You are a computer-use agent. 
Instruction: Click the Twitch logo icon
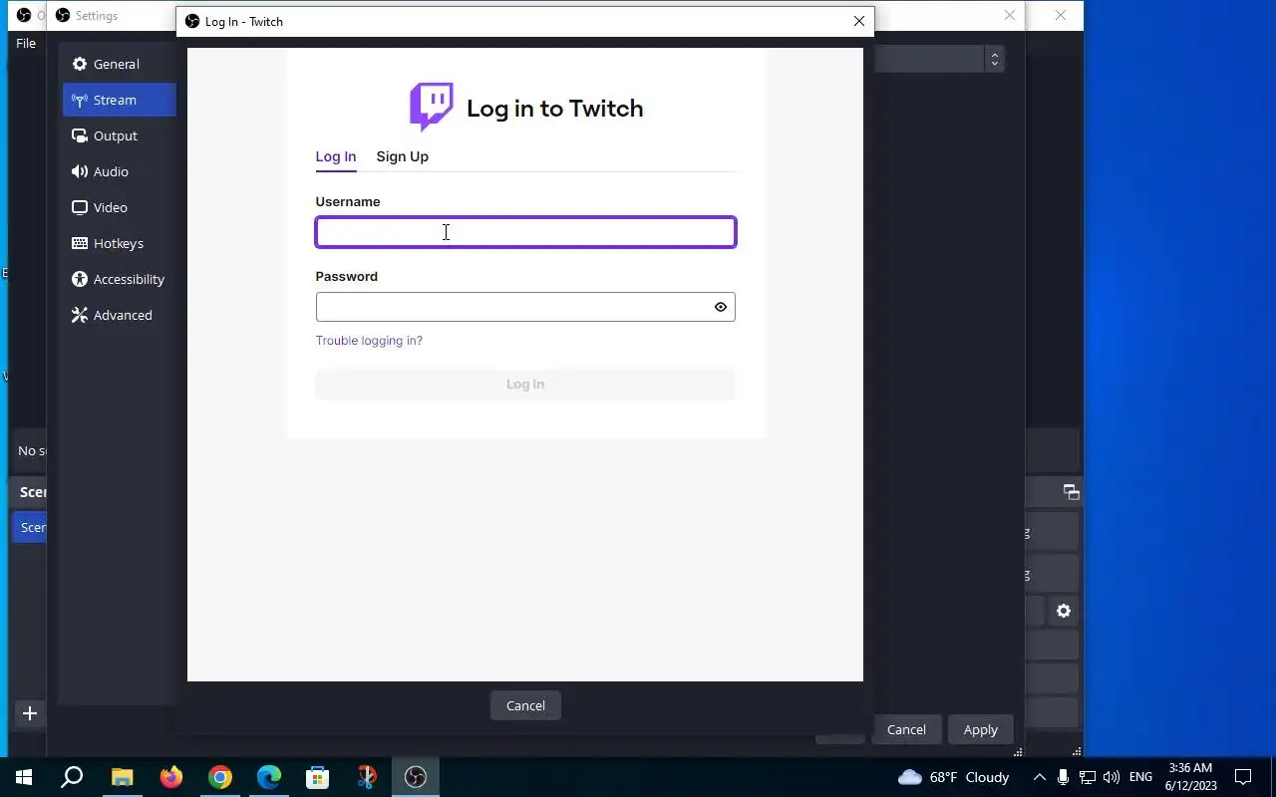click(432, 107)
